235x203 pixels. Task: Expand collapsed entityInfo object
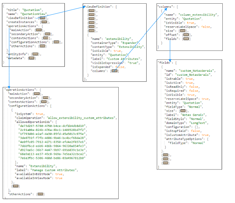pos(35,54)
